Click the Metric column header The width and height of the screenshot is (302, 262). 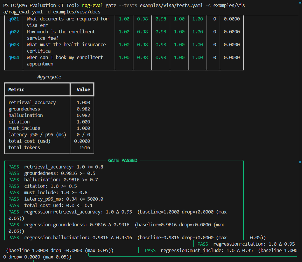point(16,90)
